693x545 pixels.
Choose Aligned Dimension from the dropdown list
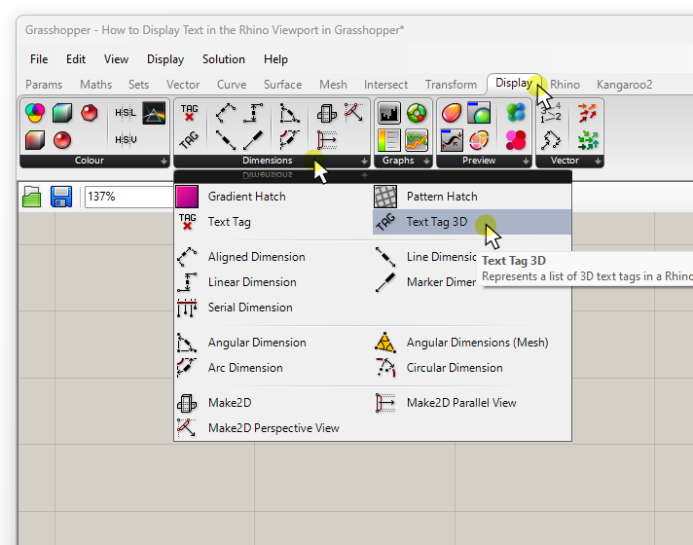(274, 257)
